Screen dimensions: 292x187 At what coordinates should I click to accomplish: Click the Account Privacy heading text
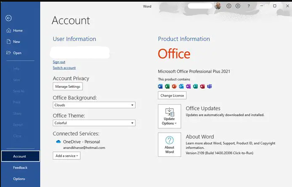coord(71,79)
